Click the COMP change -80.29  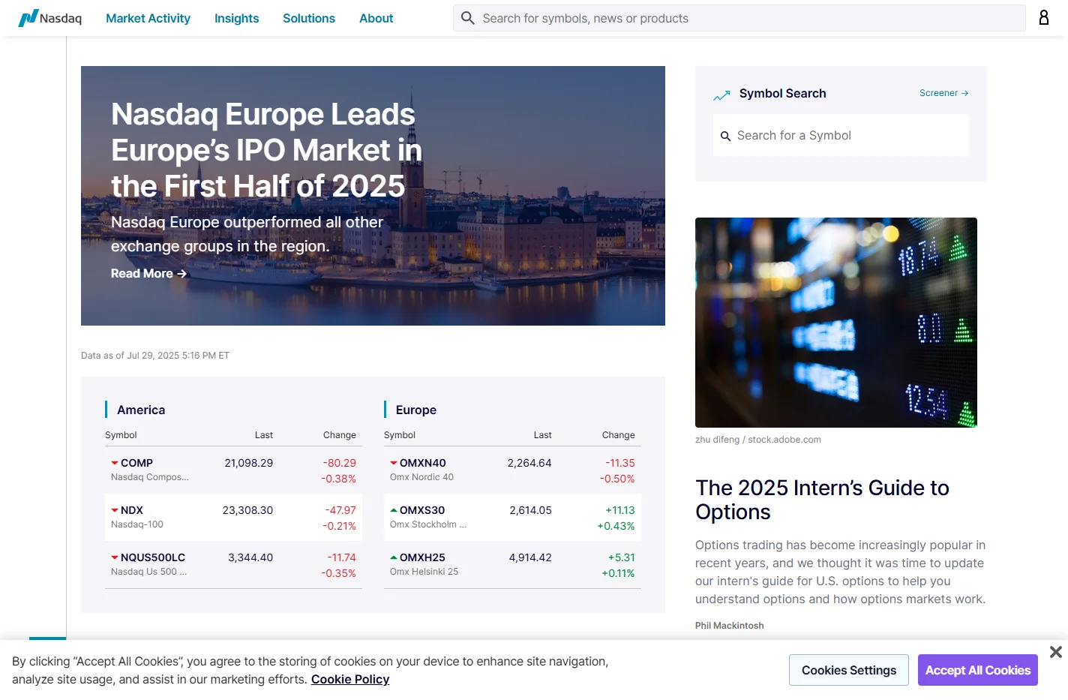coord(340,463)
